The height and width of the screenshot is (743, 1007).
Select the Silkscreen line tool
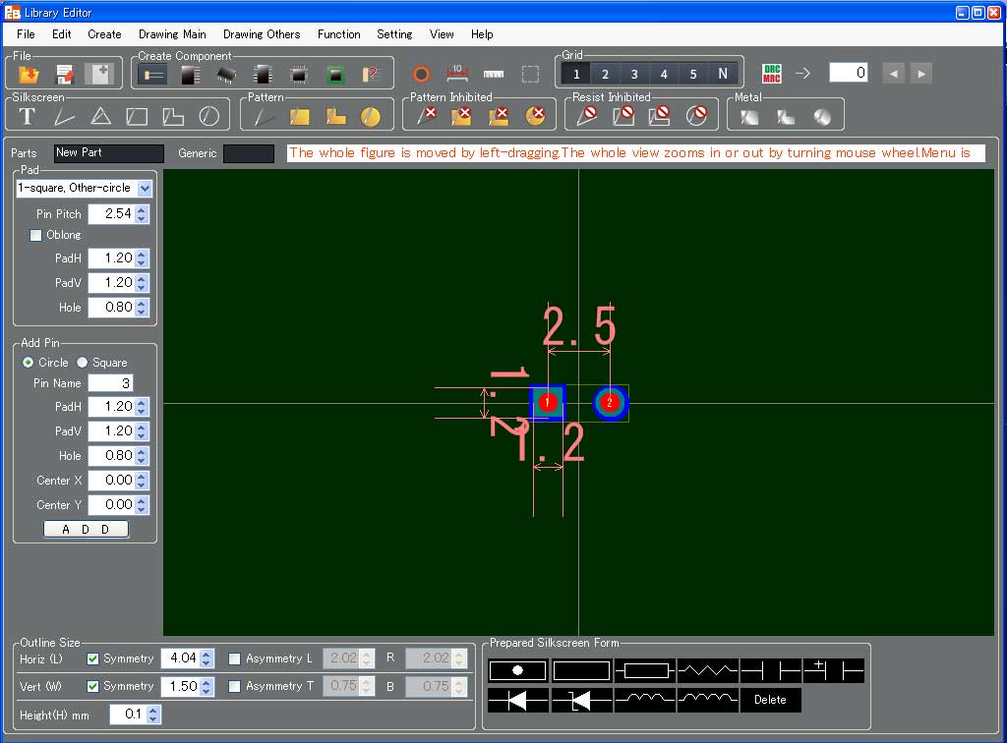(64, 116)
